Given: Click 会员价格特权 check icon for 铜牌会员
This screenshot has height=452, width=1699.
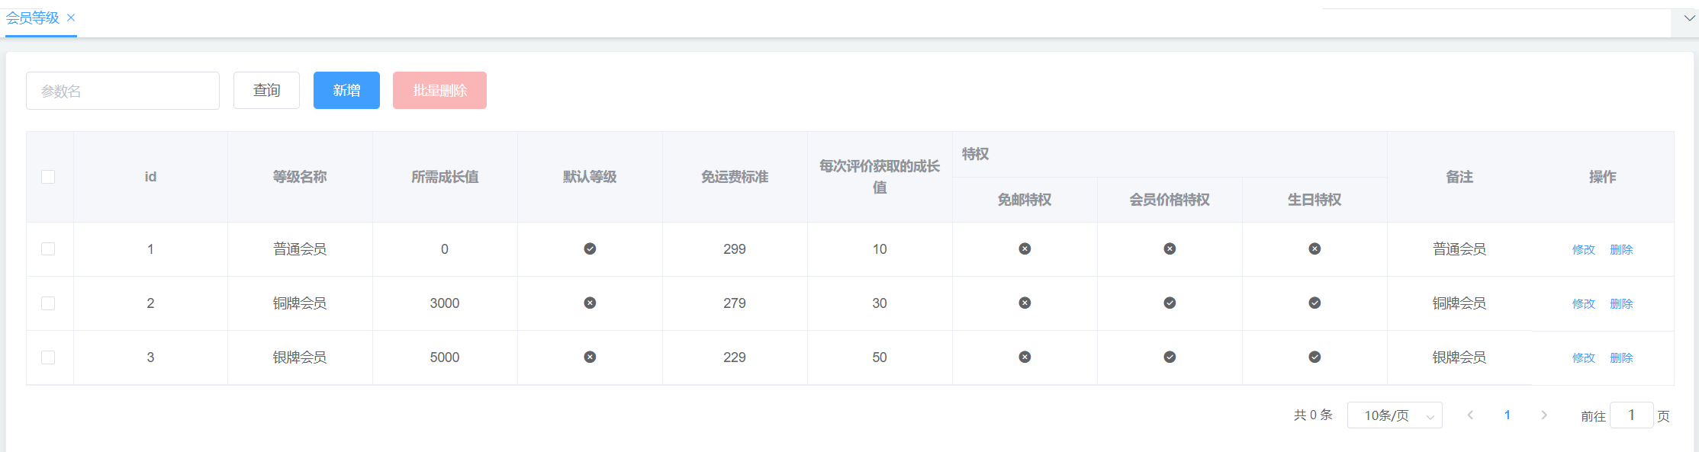Looking at the screenshot, I should pyautogui.click(x=1170, y=303).
